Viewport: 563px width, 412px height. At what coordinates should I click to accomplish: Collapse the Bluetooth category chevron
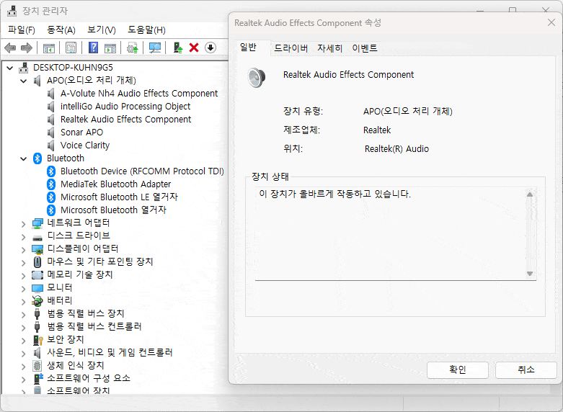(24, 158)
